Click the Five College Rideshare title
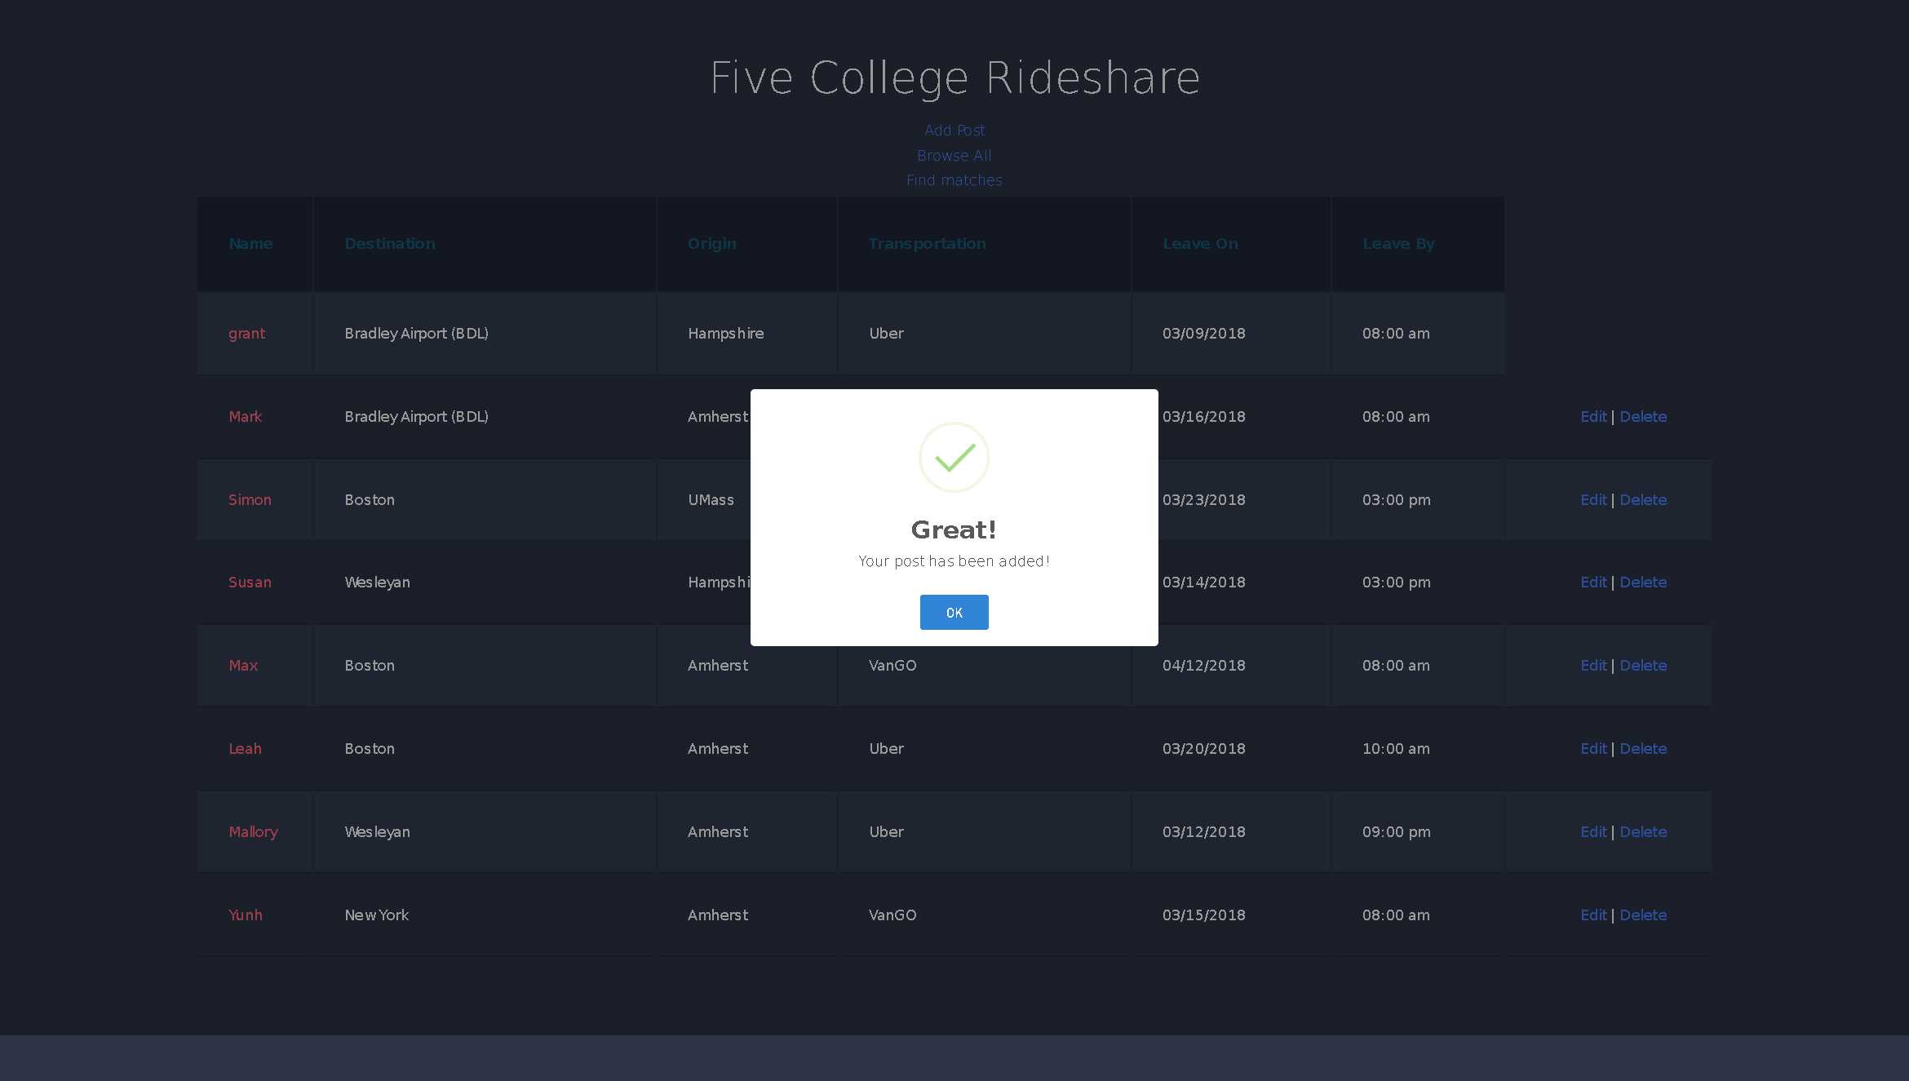 pos(954,77)
